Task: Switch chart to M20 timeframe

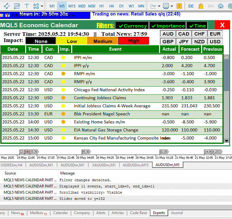Action: (x=82, y=6)
